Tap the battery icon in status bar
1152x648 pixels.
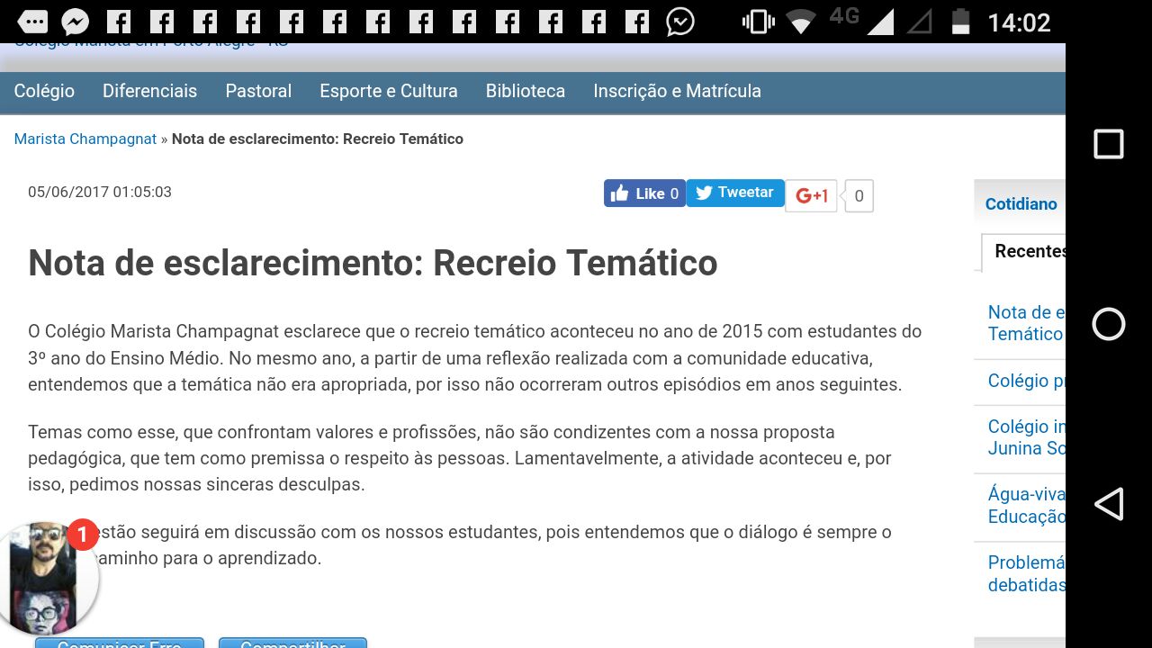960,22
